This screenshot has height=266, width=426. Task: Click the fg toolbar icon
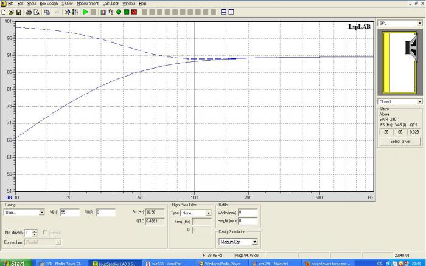[111, 12]
